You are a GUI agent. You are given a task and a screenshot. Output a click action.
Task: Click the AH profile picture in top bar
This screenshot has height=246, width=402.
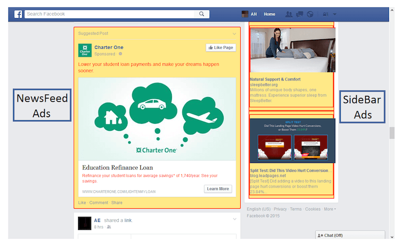pos(245,14)
